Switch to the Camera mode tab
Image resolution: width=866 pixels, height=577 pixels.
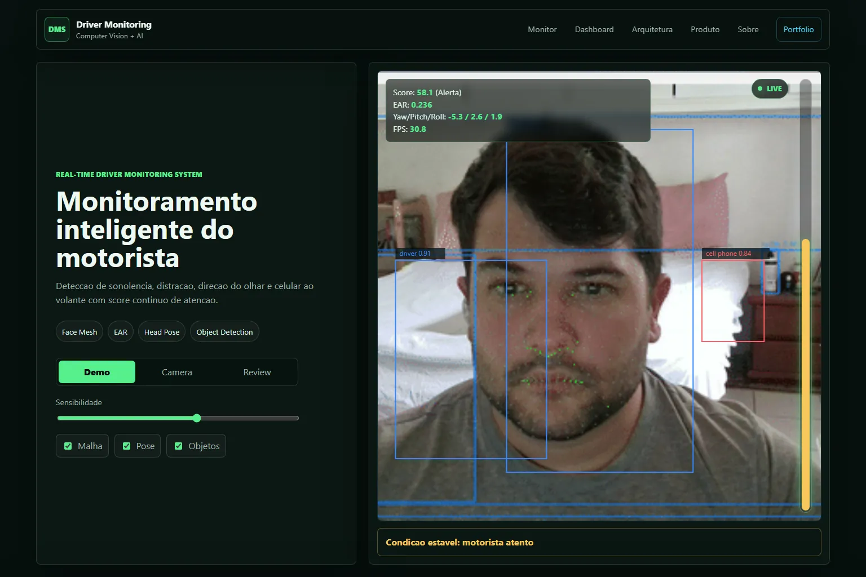pos(177,372)
